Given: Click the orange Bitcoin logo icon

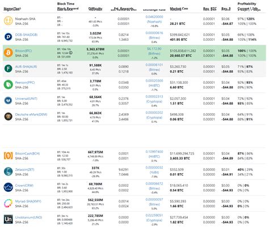Looking at the screenshot, I should pos(9,53).
